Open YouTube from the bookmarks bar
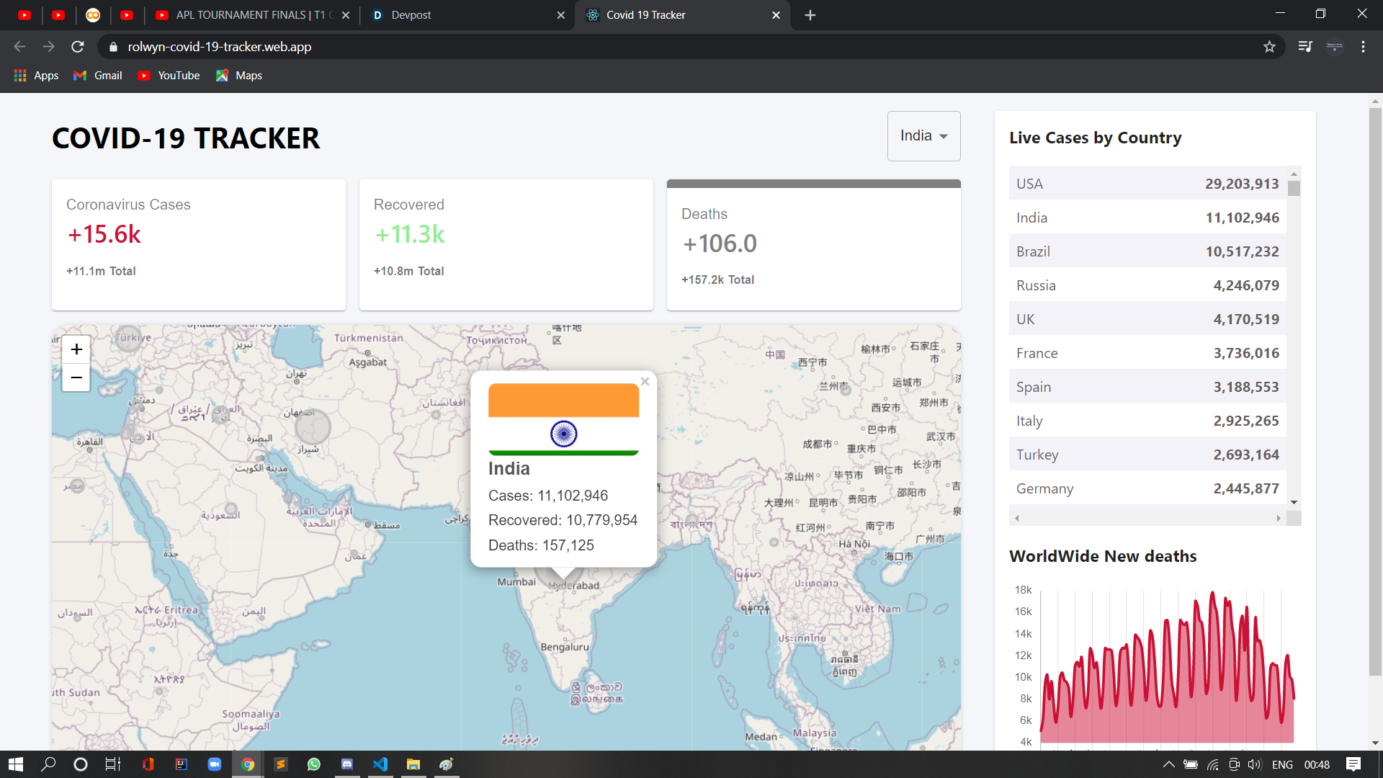Screen dimensions: 1383x778 click(x=168, y=75)
